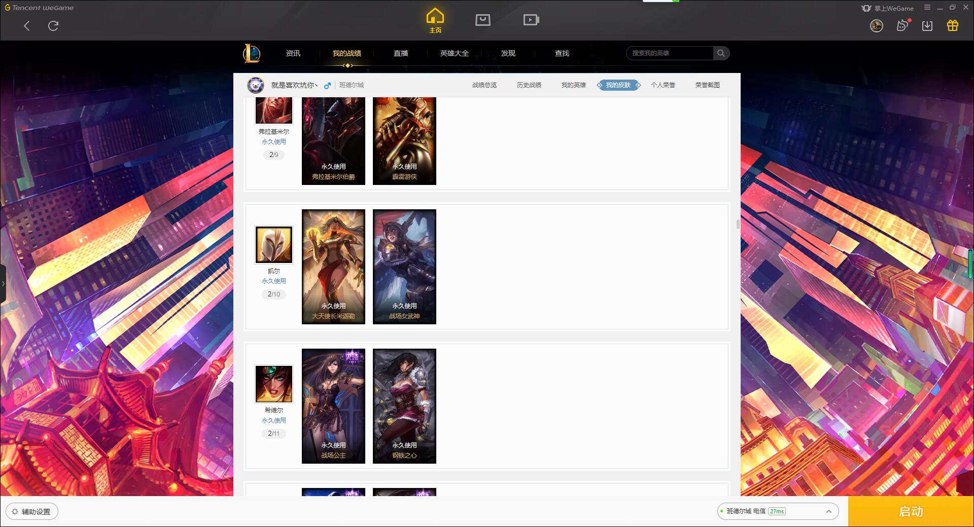The image size is (974, 527).
Task: Open the 霹雳游侠 skin card
Action: coord(404,141)
